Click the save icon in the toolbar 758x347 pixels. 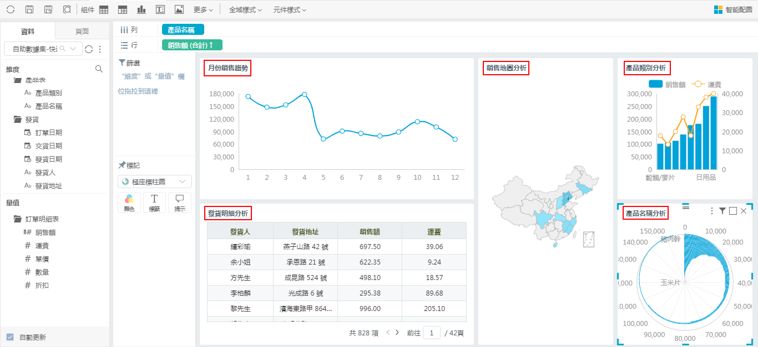coord(29,9)
